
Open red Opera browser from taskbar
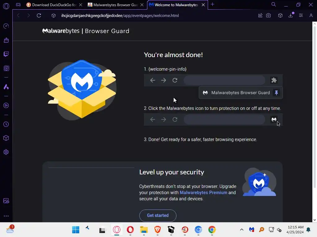(x=130, y=230)
